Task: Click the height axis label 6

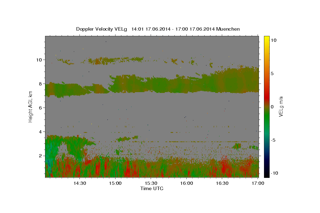Action: click(40, 108)
